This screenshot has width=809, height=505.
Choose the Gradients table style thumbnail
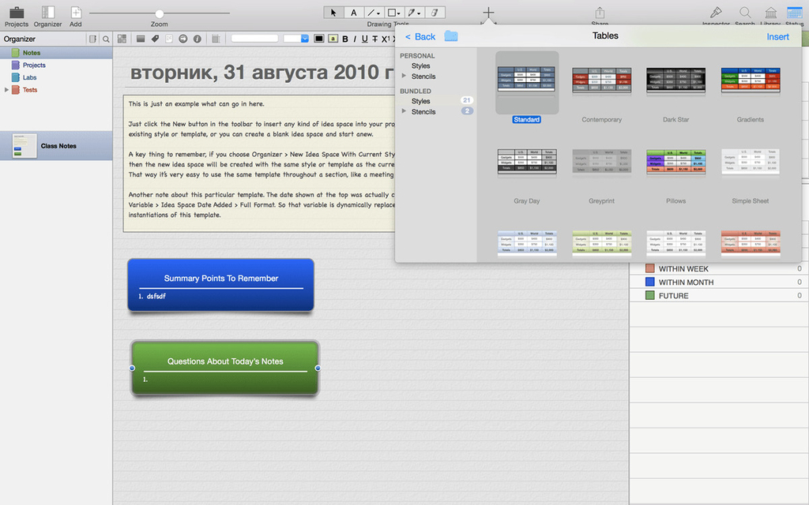[750, 81]
